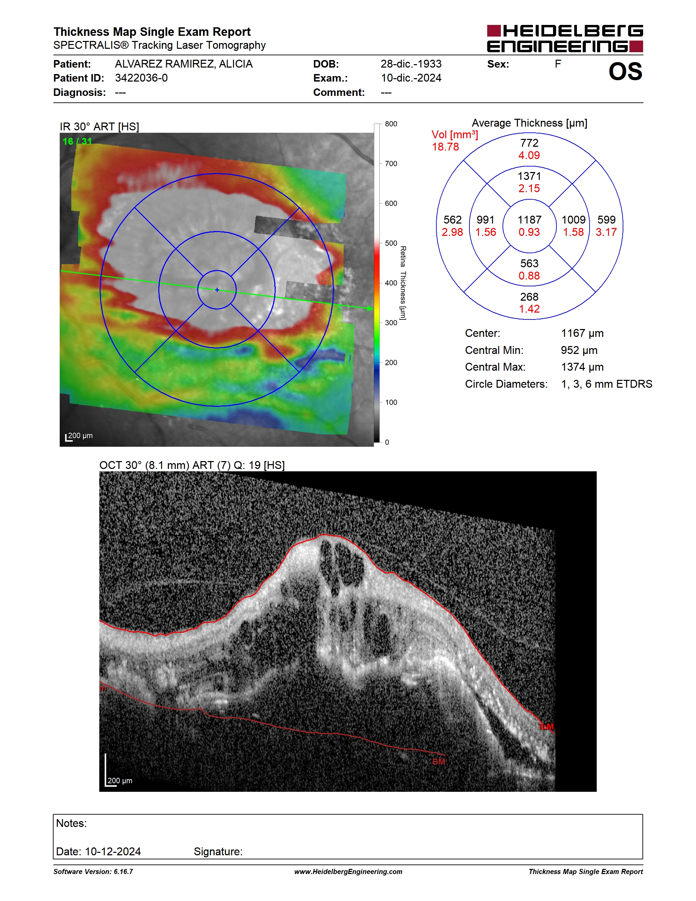The width and height of the screenshot is (696, 901).
Task: Open the www.HeidelbergEngineering.com link
Action: (x=348, y=872)
